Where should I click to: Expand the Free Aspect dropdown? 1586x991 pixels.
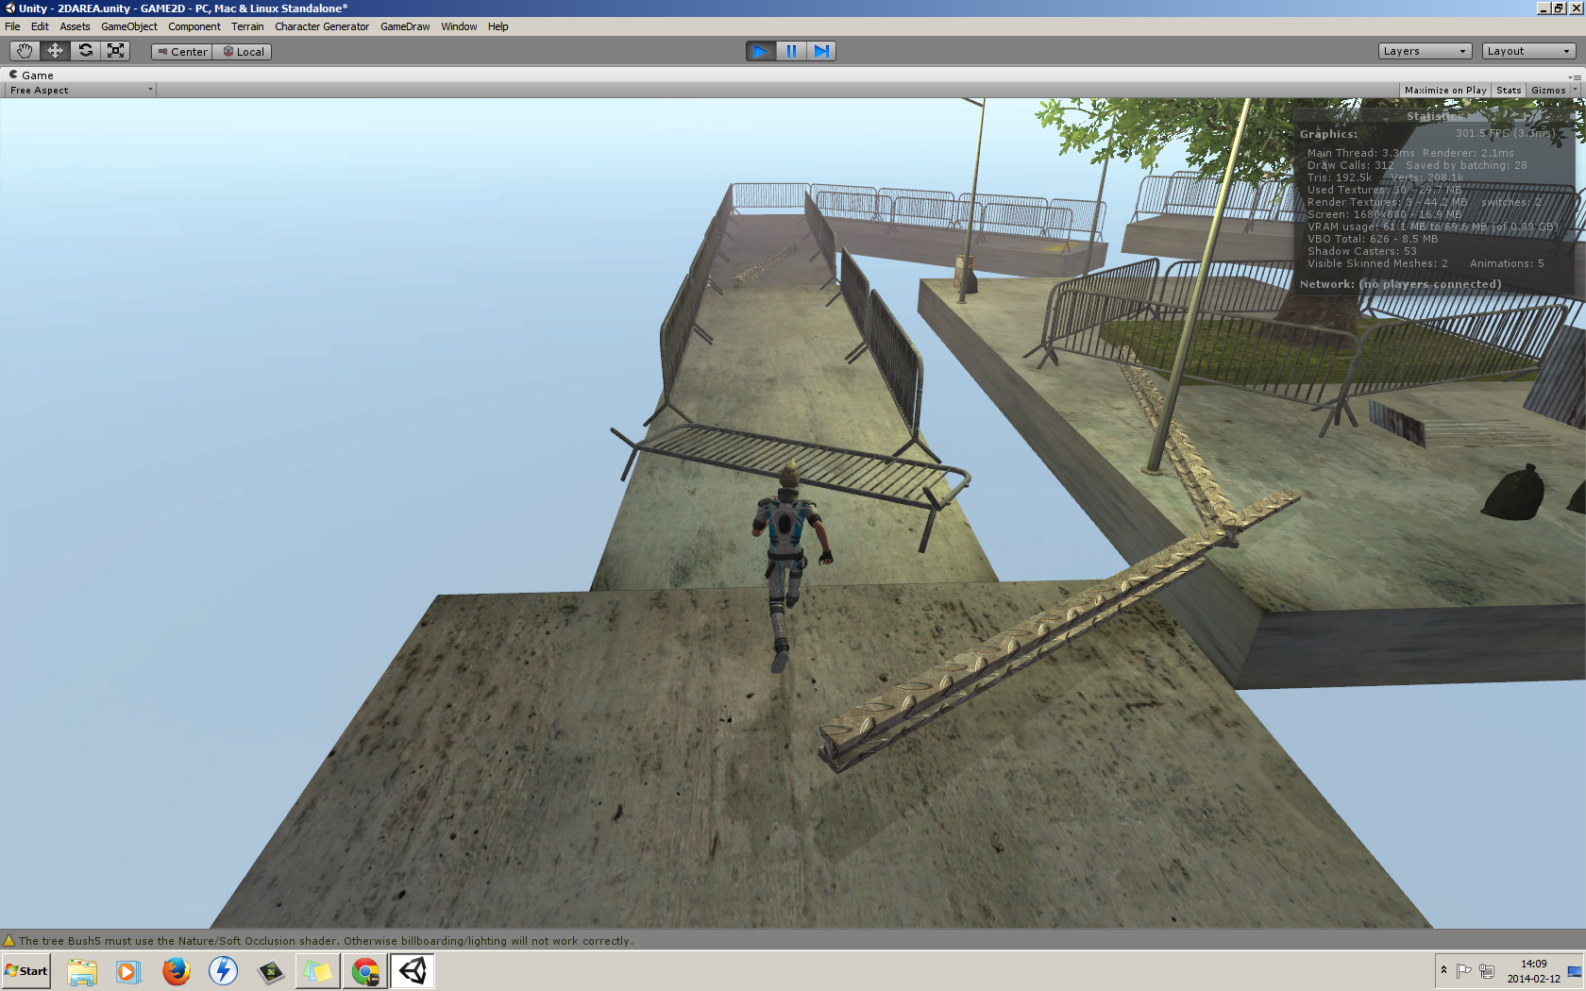coord(80,91)
